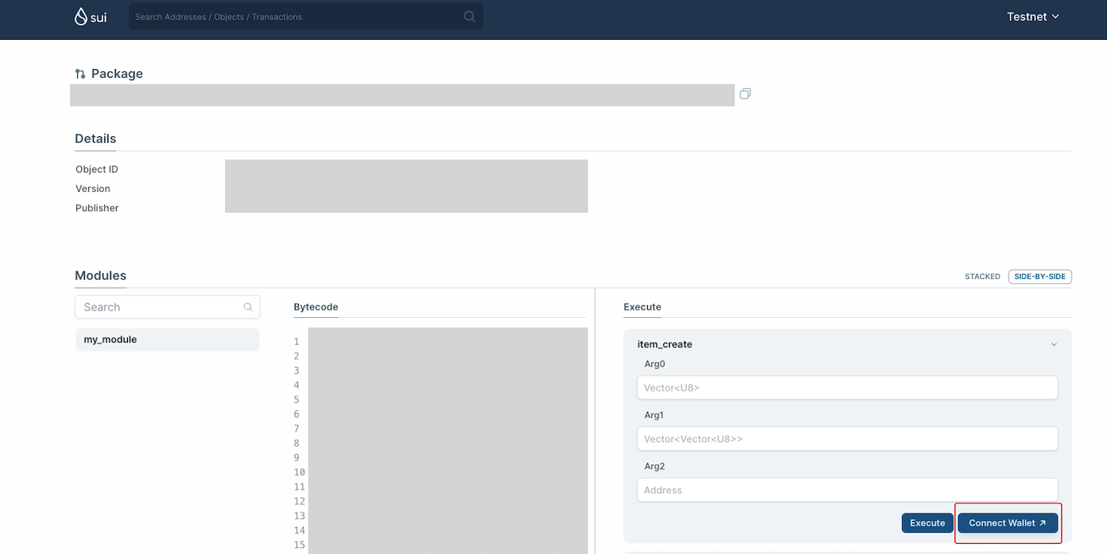Click the magnifier icon in the global search bar
1107x554 pixels.
click(468, 16)
